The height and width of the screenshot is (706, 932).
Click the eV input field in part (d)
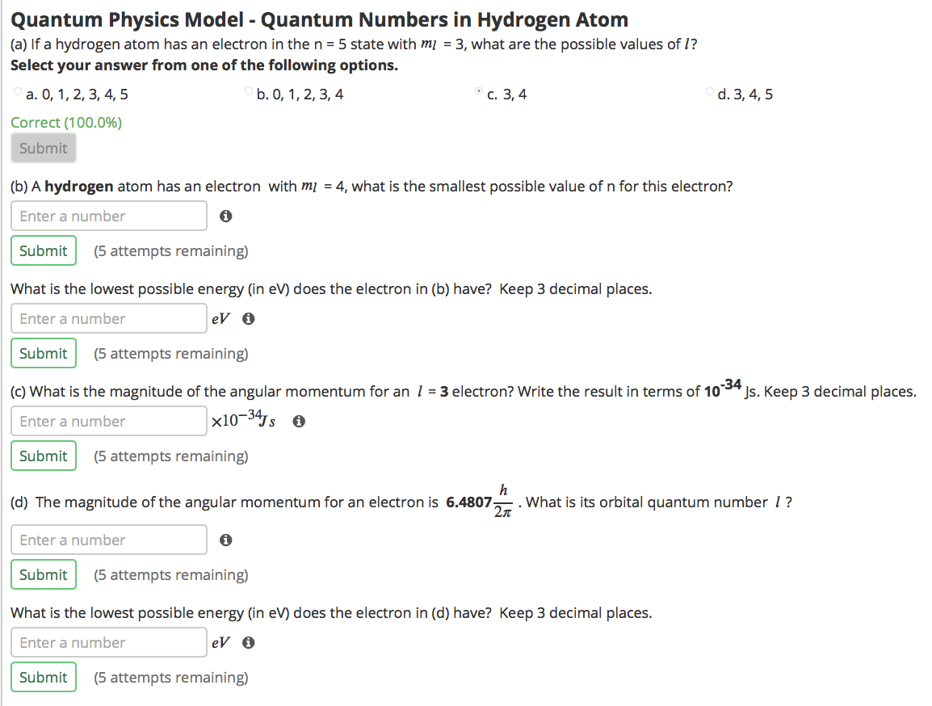(108, 642)
